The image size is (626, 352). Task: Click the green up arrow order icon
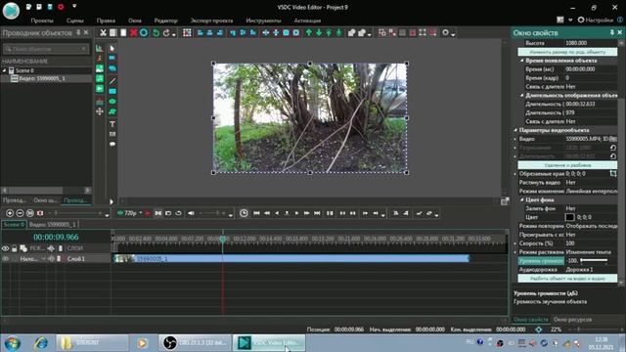(x=309, y=32)
